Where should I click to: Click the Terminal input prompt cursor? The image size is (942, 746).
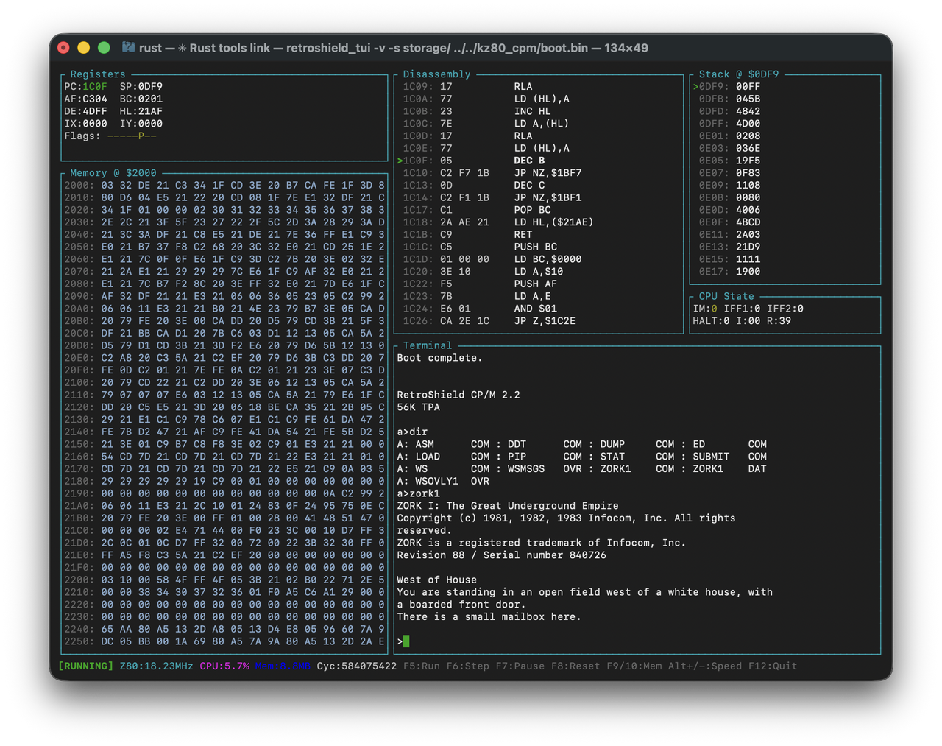click(406, 641)
